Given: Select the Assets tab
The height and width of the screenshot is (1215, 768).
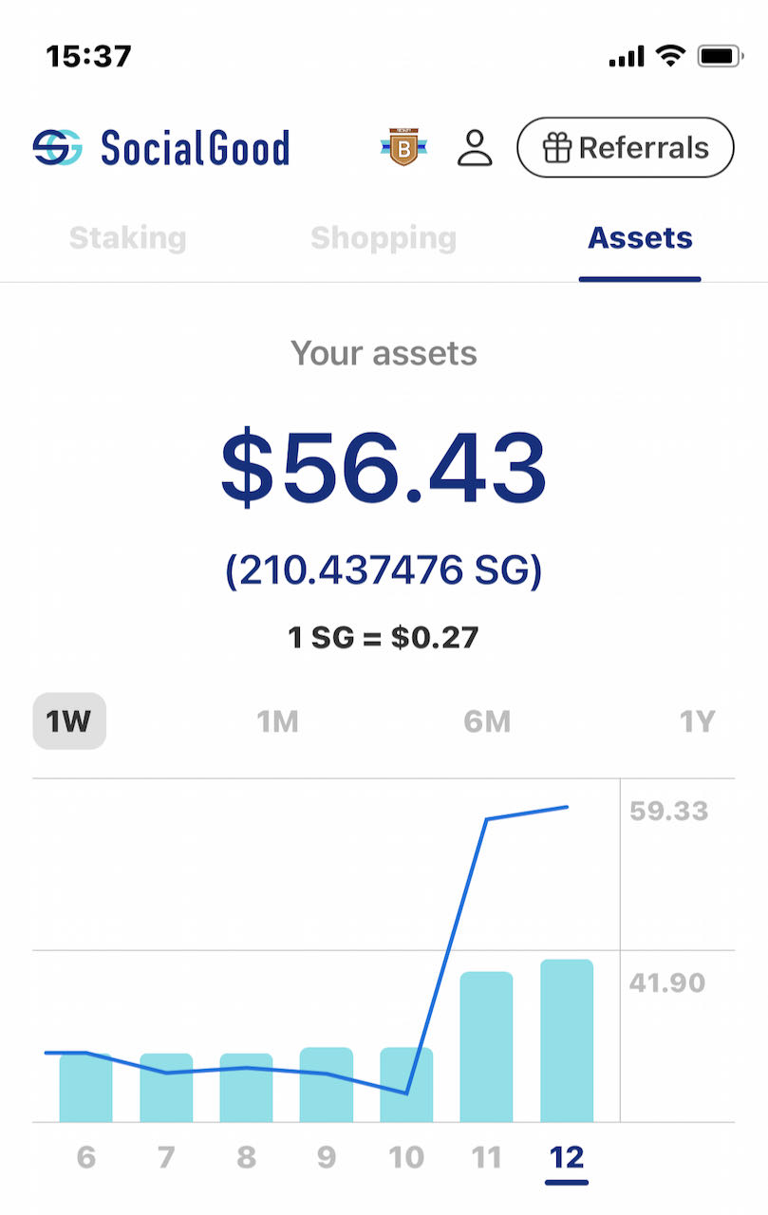Looking at the screenshot, I should pos(640,237).
